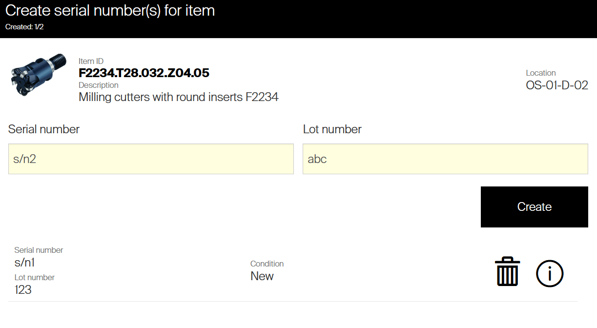
Task: Click the Location label
Action: (540, 73)
